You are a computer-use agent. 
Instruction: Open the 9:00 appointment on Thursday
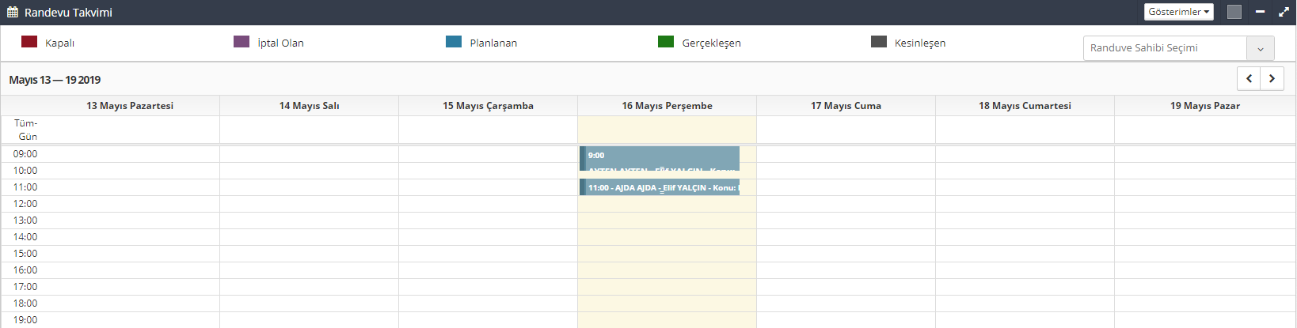tap(661, 157)
